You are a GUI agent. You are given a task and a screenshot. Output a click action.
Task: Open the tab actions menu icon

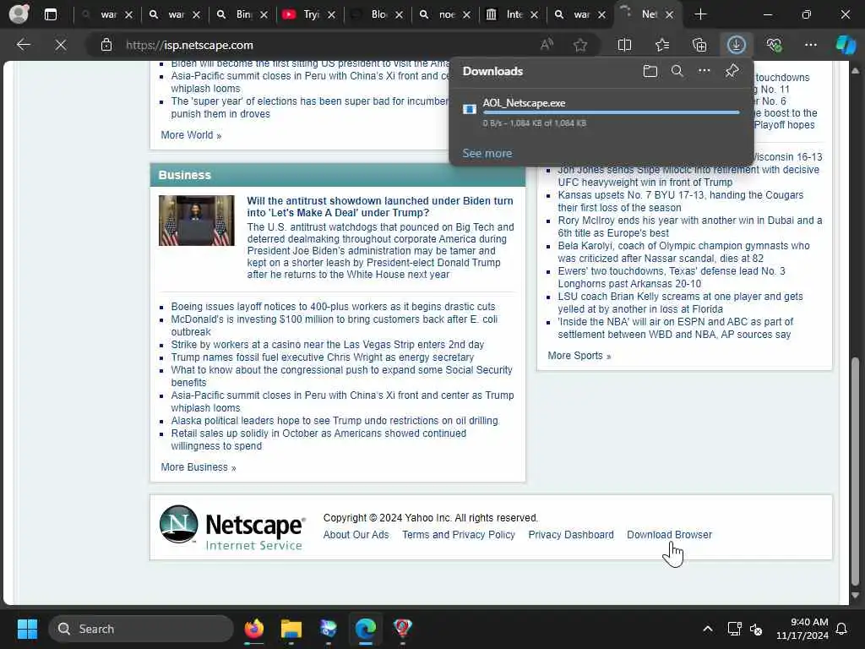(50, 14)
